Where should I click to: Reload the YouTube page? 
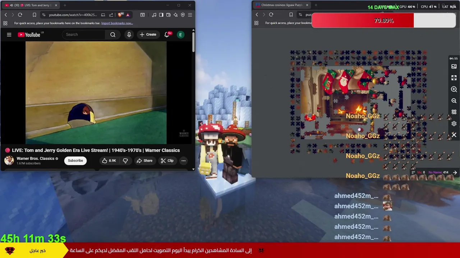pos(20,15)
